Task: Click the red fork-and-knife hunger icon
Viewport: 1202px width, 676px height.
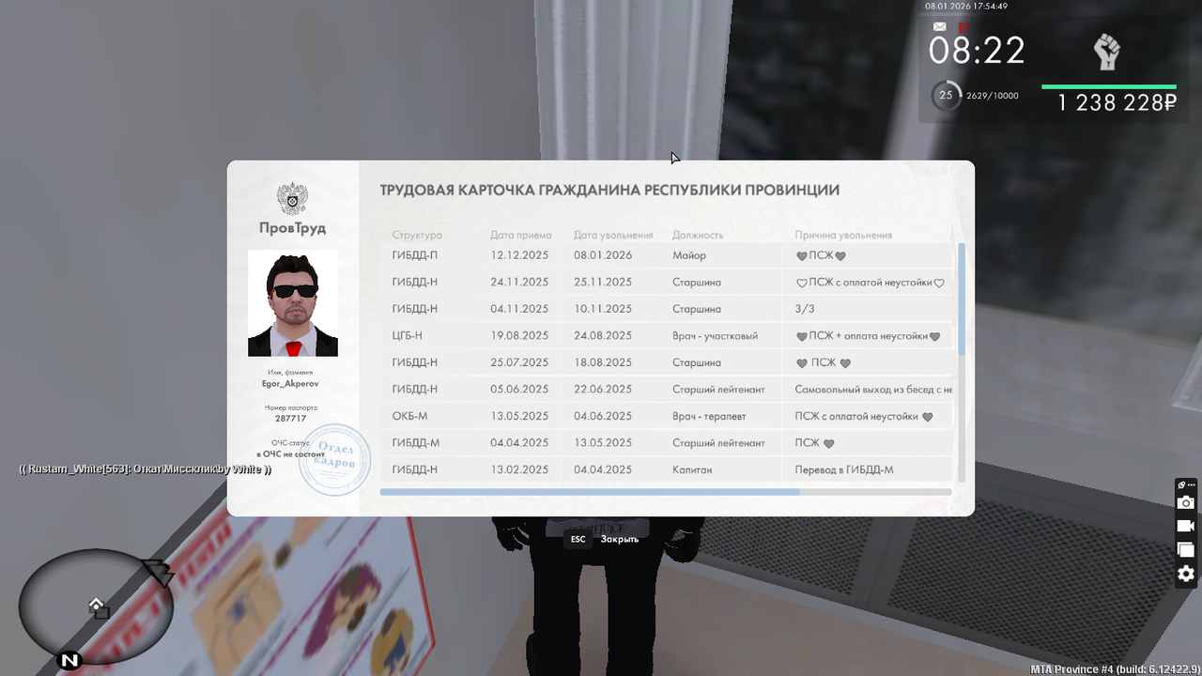Action: point(962,27)
